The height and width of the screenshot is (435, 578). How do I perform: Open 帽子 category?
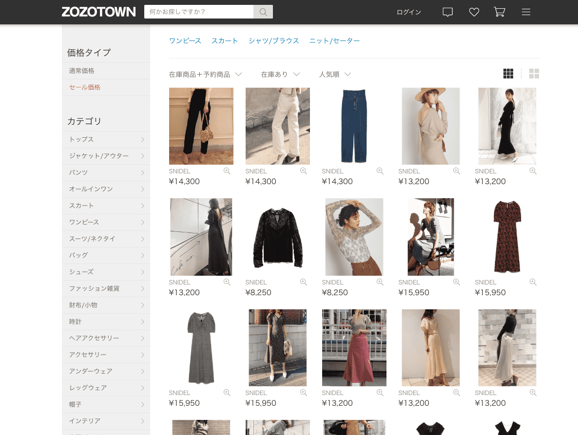[x=106, y=405]
